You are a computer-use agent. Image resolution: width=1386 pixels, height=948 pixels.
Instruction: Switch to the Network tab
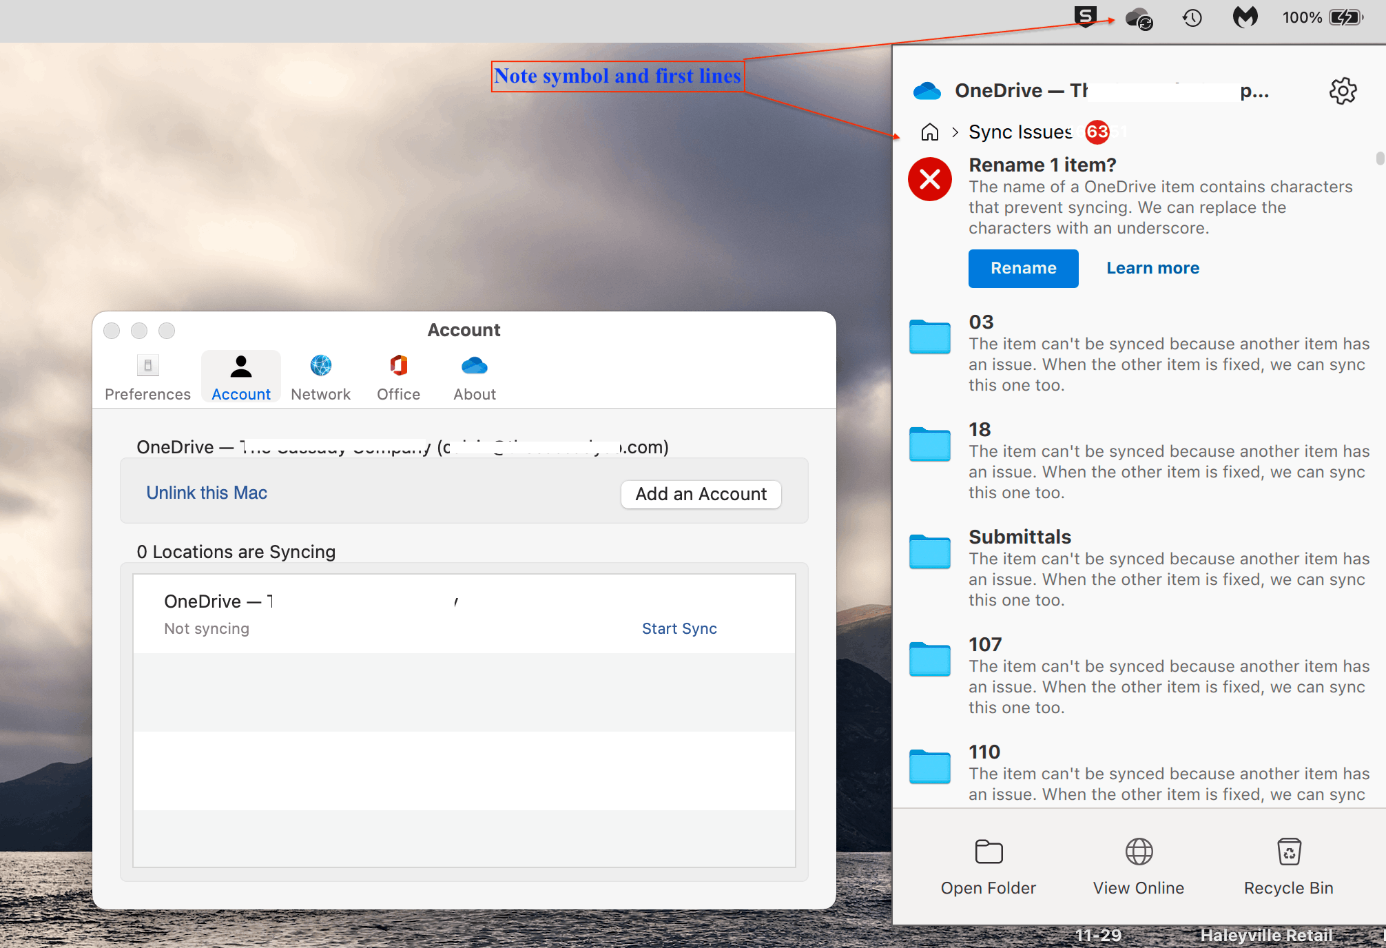321,378
